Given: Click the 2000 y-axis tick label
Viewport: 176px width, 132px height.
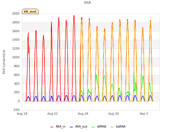Looking at the screenshot, I should (x=16, y=13).
